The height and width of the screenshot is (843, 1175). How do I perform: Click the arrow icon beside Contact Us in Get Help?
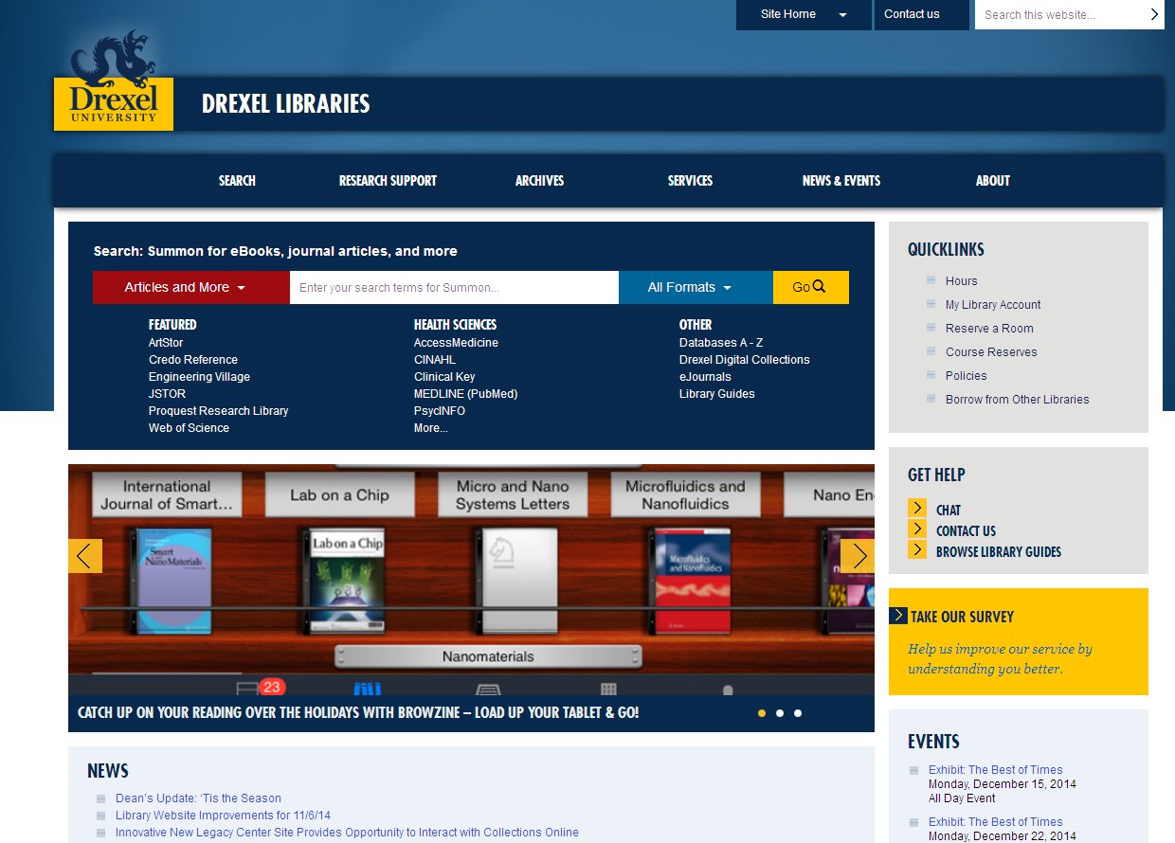click(917, 529)
